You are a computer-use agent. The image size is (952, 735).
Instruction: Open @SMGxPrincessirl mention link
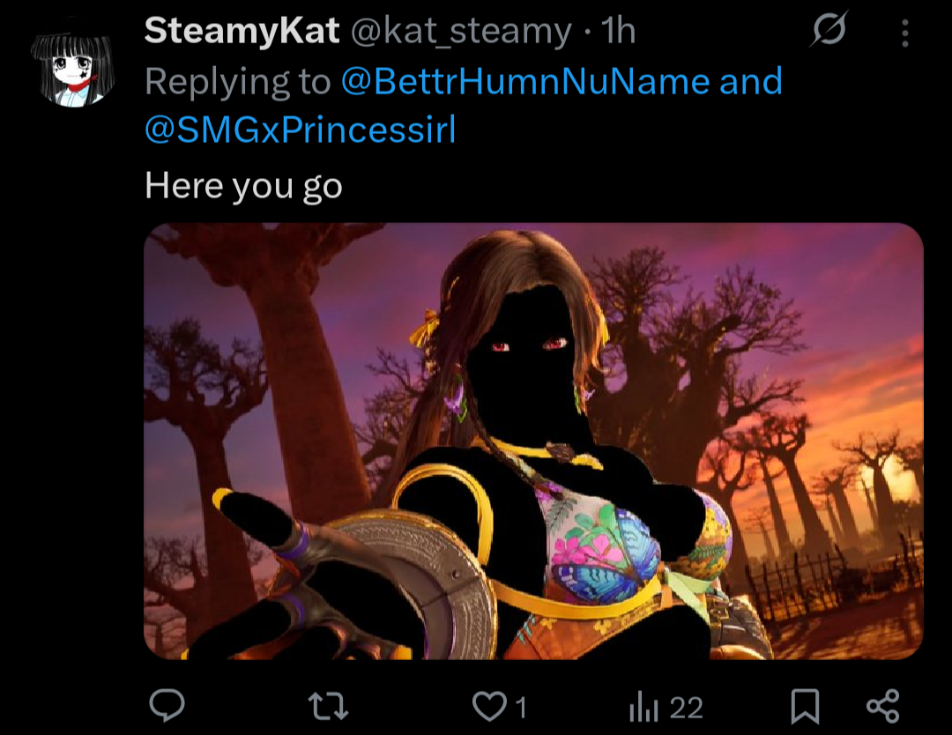pos(301,130)
